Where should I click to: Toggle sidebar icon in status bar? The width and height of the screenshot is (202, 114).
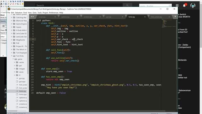(x=10, y=113)
